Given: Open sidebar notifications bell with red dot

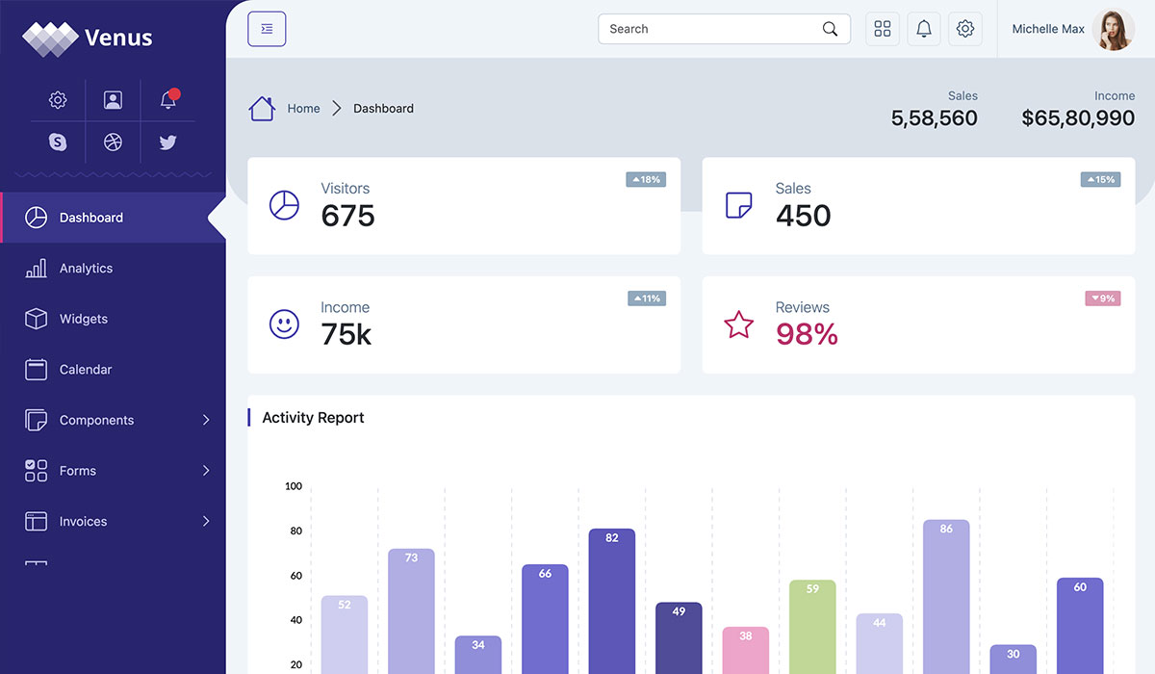Looking at the screenshot, I should 168,99.
